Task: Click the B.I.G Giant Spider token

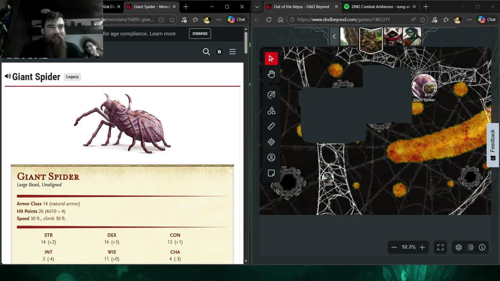Action: (424, 87)
